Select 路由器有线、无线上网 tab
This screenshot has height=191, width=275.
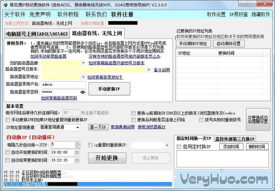97,33
